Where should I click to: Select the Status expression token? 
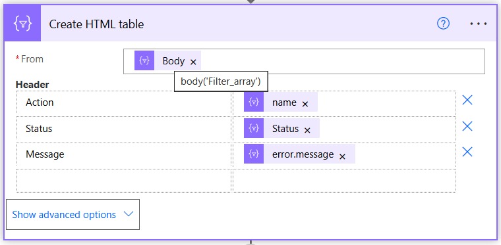pos(281,128)
